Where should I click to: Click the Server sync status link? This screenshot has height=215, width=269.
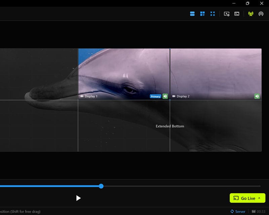click(238, 211)
